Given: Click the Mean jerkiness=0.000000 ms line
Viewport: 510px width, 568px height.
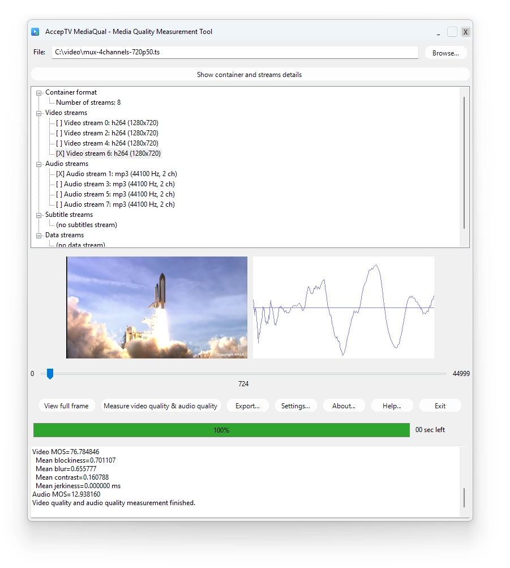Looking at the screenshot, I should (78, 486).
